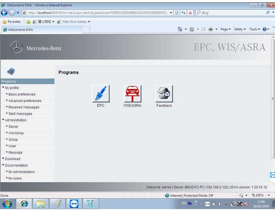Click the Print icon in command bar
The width and height of the screenshot is (275, 210).
210,29
